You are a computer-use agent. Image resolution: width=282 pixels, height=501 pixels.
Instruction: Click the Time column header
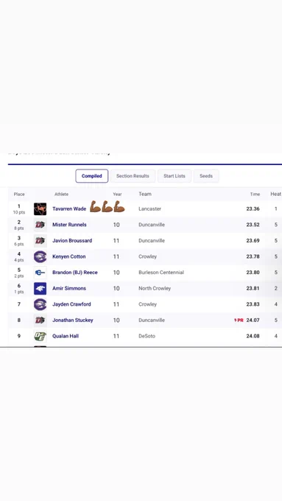[x=255, y=195]
